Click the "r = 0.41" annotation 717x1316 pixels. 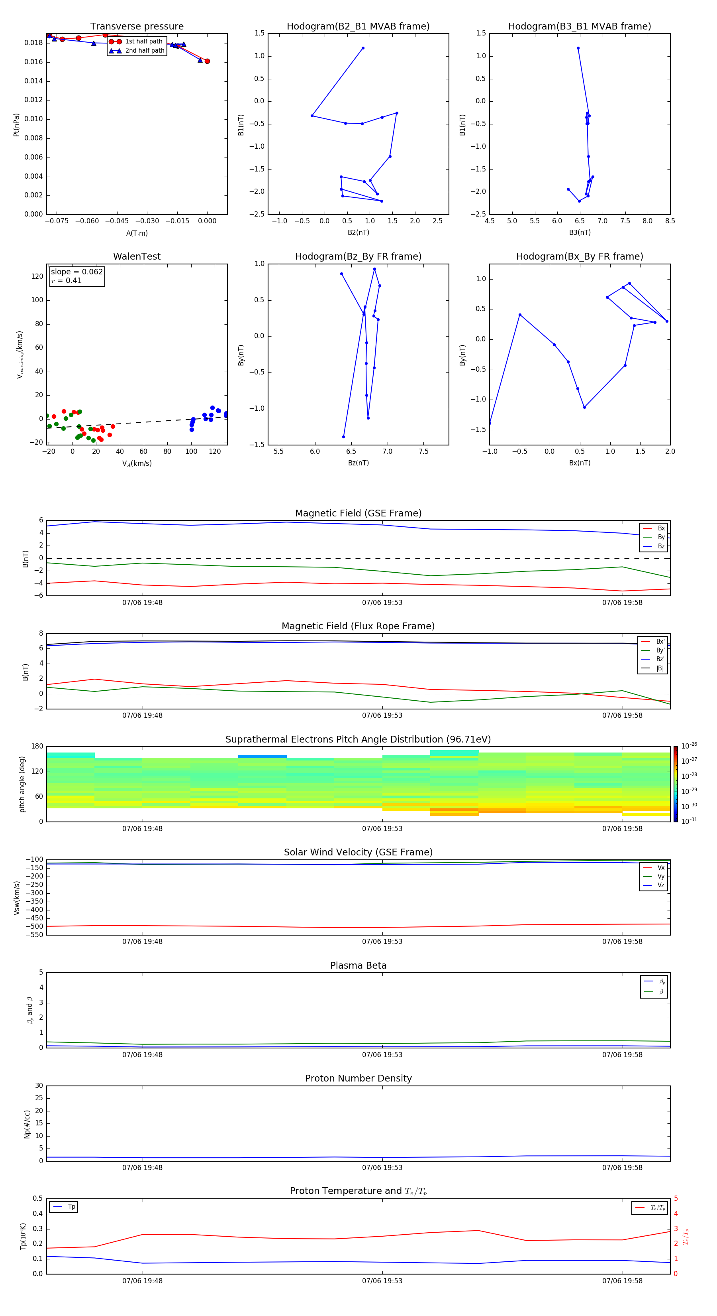pos(67,280)
